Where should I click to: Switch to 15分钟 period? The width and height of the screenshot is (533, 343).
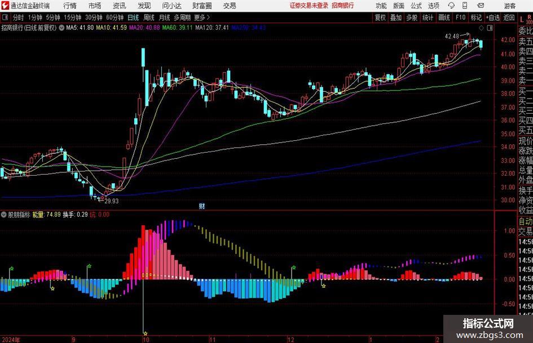(x=73, y=17)
